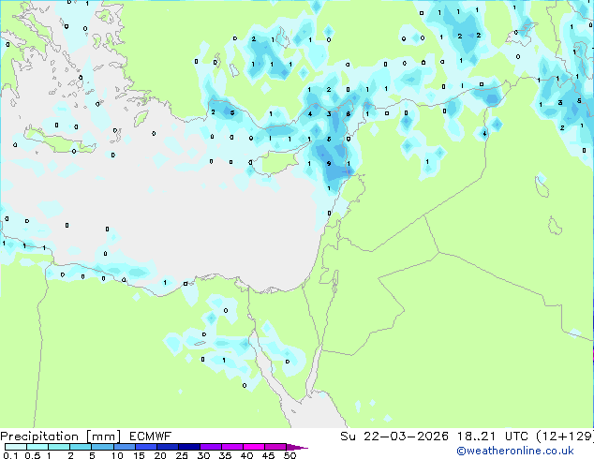Click the legend label '30'
This screenshot has width=594, height=459.
pyautogui.click(x=203, y=455)
